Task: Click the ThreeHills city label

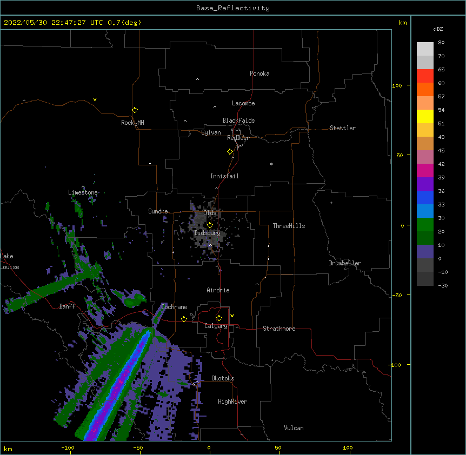Action: (x=289, y=226)
